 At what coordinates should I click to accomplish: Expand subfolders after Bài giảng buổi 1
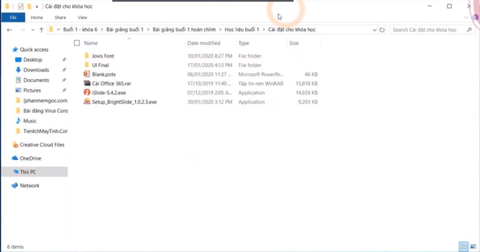[x=148, y=30]
